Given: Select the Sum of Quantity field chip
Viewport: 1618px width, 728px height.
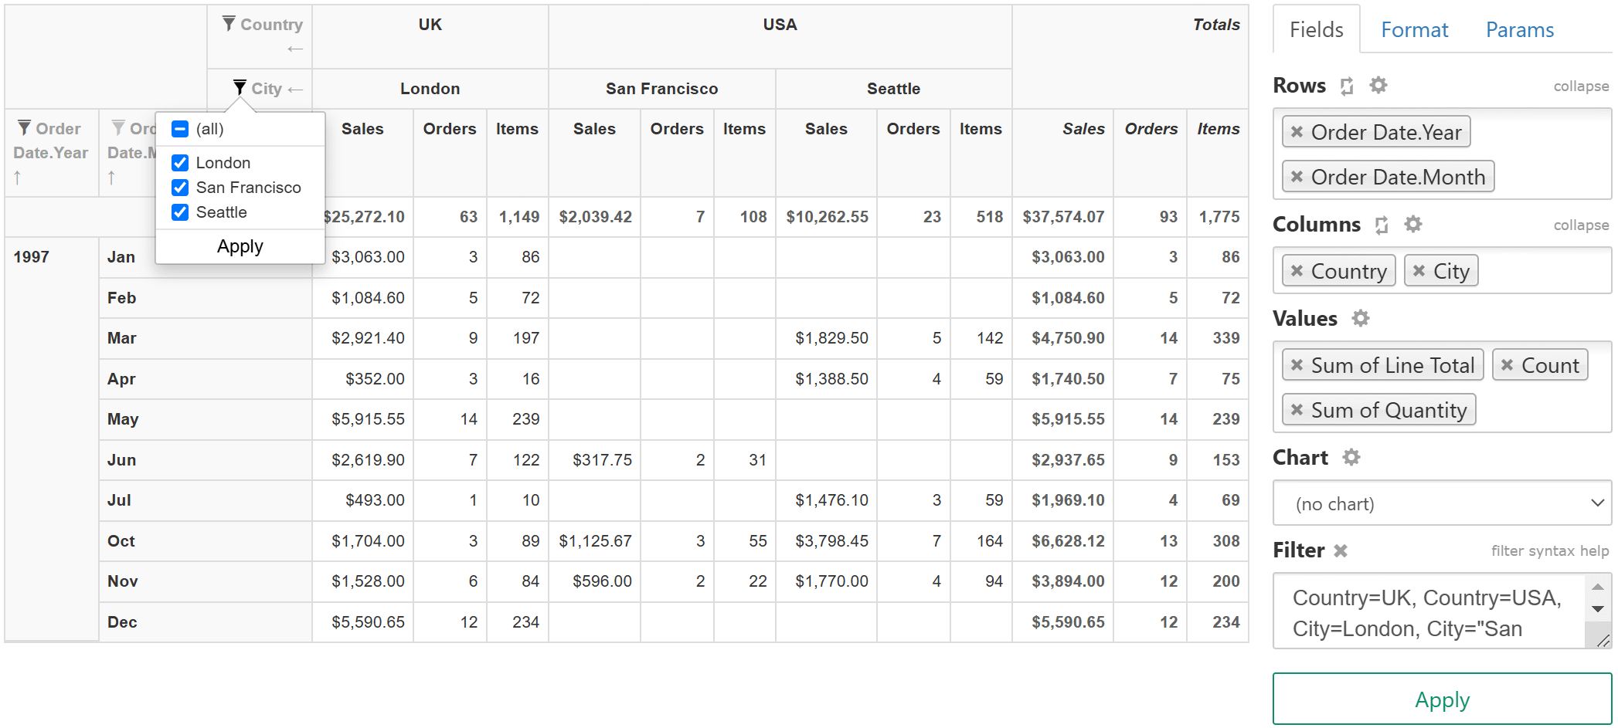Looking at the screenshot, I should click(1379, 410).
